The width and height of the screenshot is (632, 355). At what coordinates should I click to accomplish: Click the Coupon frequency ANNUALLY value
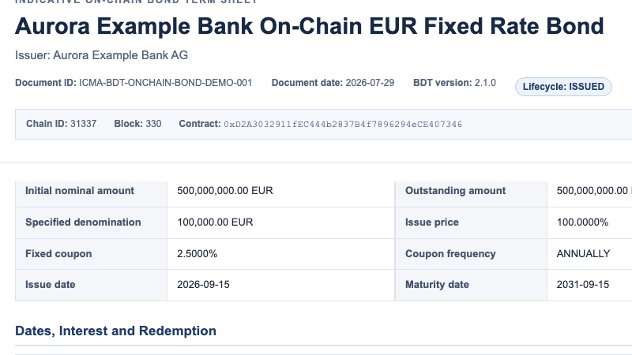click(583, 253)
